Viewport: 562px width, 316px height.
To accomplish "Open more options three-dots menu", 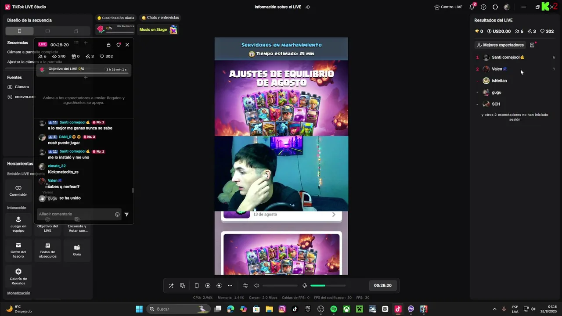I will tap(230, 286).
